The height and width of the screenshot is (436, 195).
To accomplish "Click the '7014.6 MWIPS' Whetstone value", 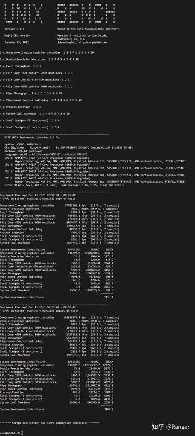I will tap(80, 209).
